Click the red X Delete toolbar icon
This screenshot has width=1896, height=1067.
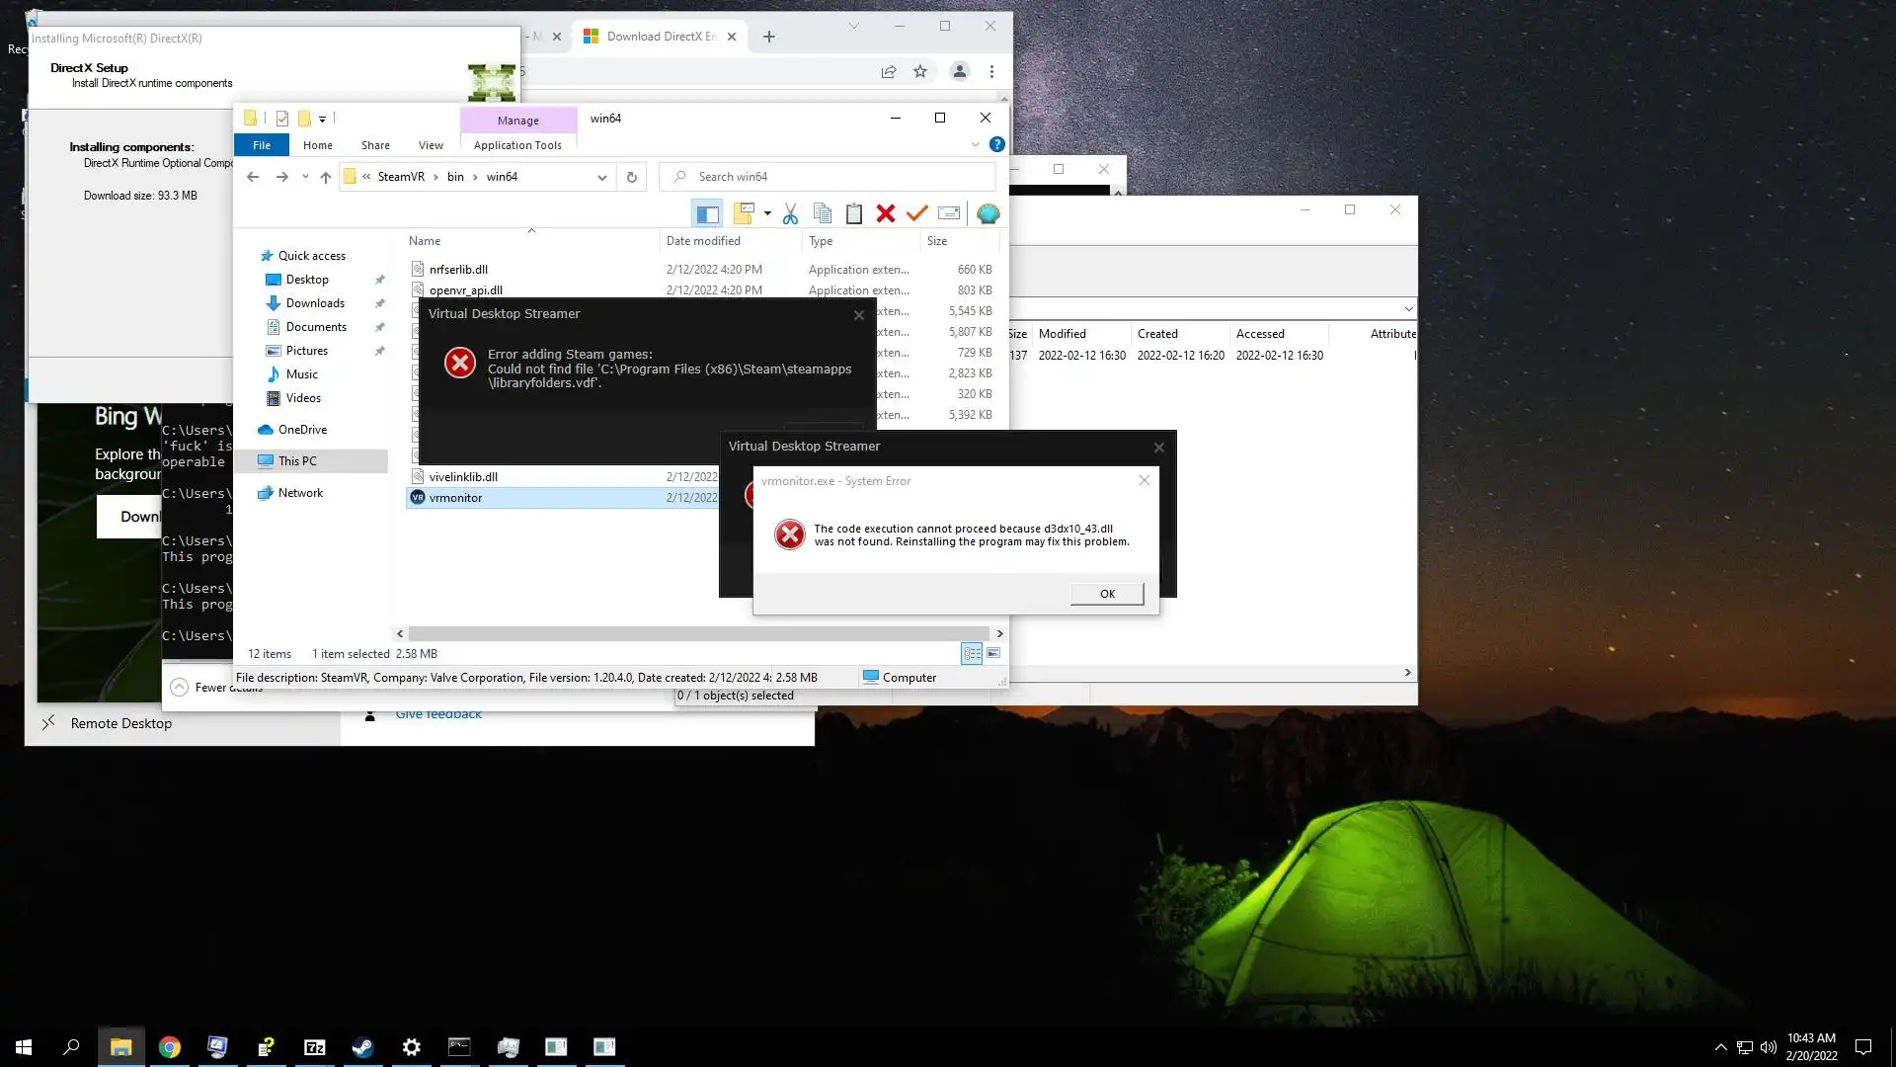click(886, 213)
